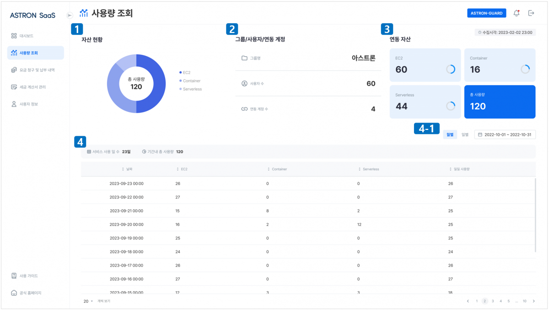Click the donut chart center 총 사용량 120
Viewport: 549px width, 310px height.
coord(136,83)
